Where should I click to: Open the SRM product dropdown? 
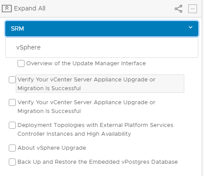[102, 28]
